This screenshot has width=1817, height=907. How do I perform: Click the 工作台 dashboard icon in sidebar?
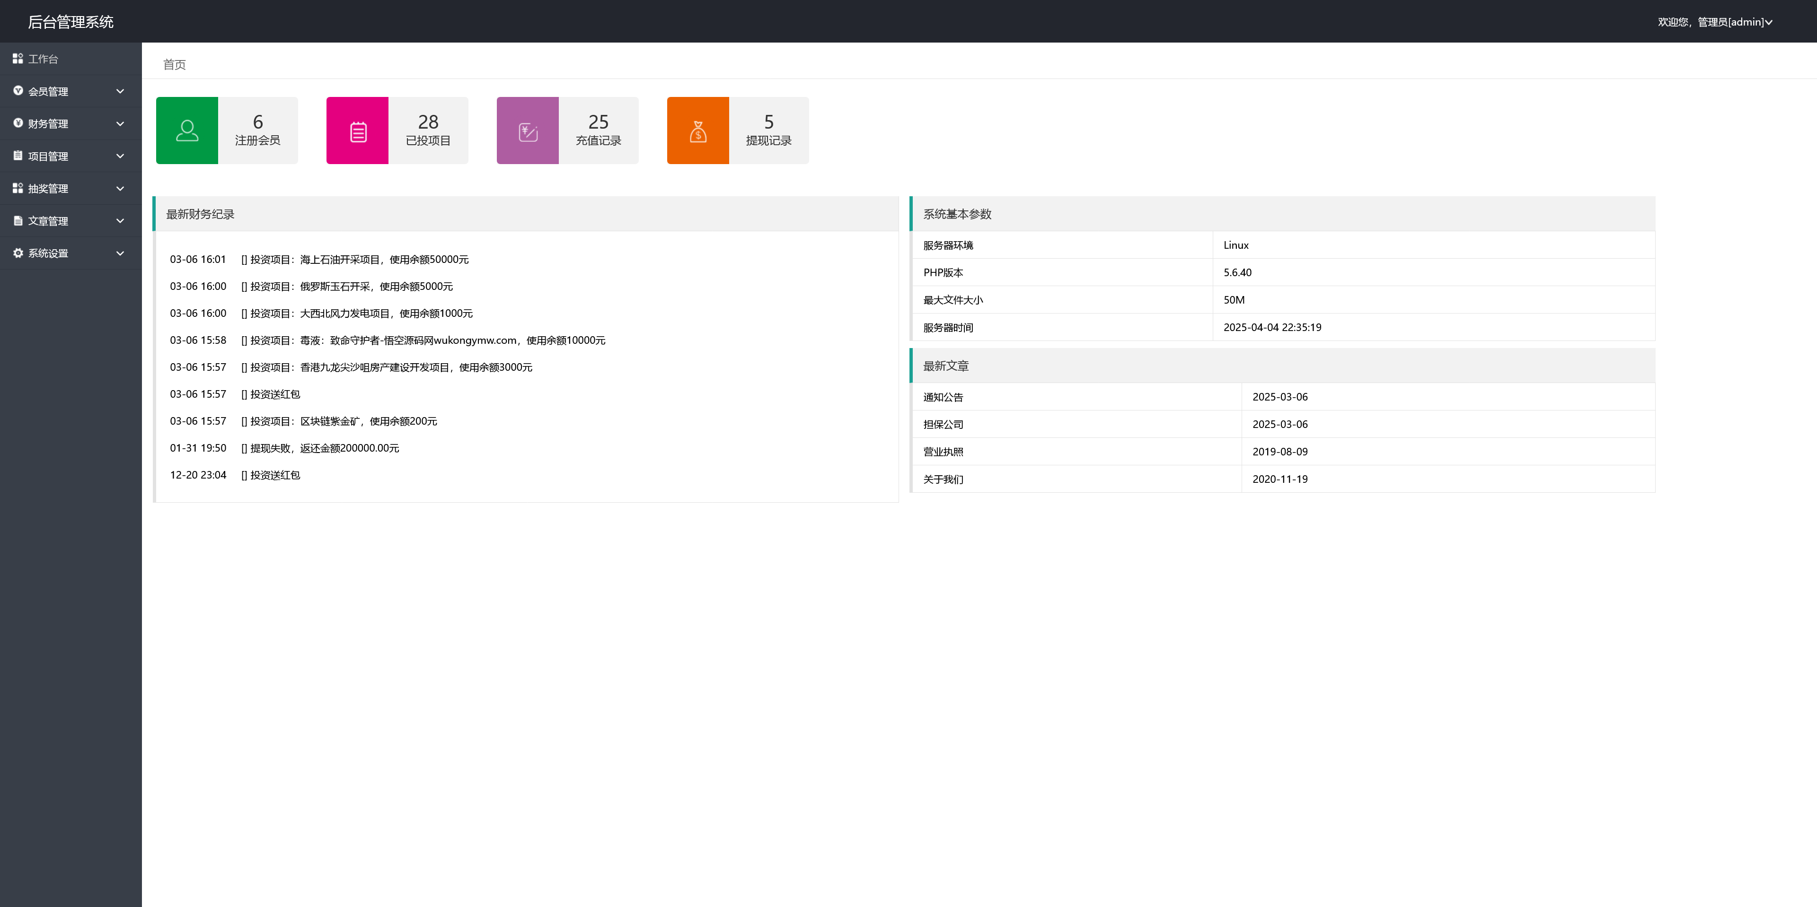[x=18, y=59]
